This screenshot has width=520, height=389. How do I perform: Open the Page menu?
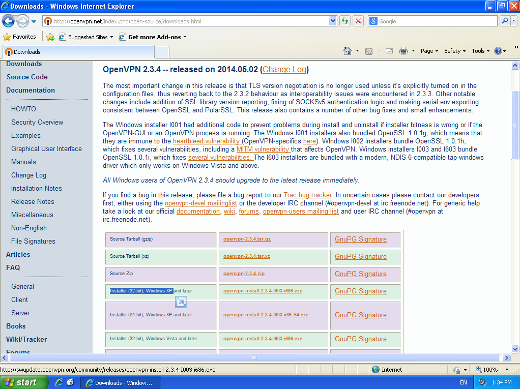(429, 51)
